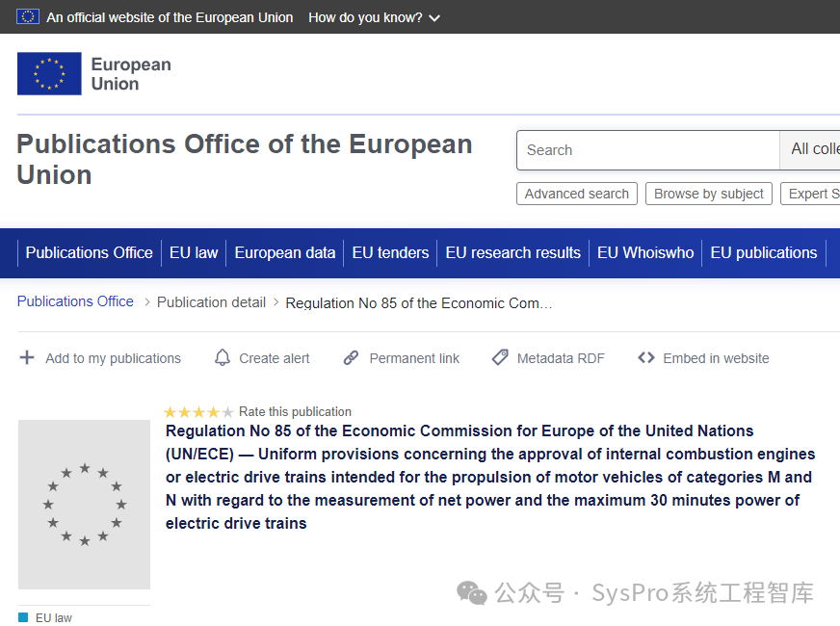Click the code brackets Embed in website icon

pos(646,358)
